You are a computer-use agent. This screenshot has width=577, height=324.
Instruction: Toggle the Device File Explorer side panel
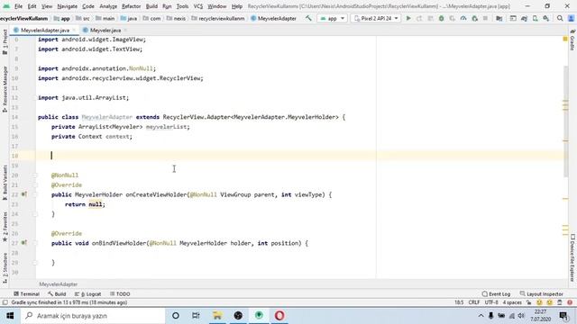[572, 257]
